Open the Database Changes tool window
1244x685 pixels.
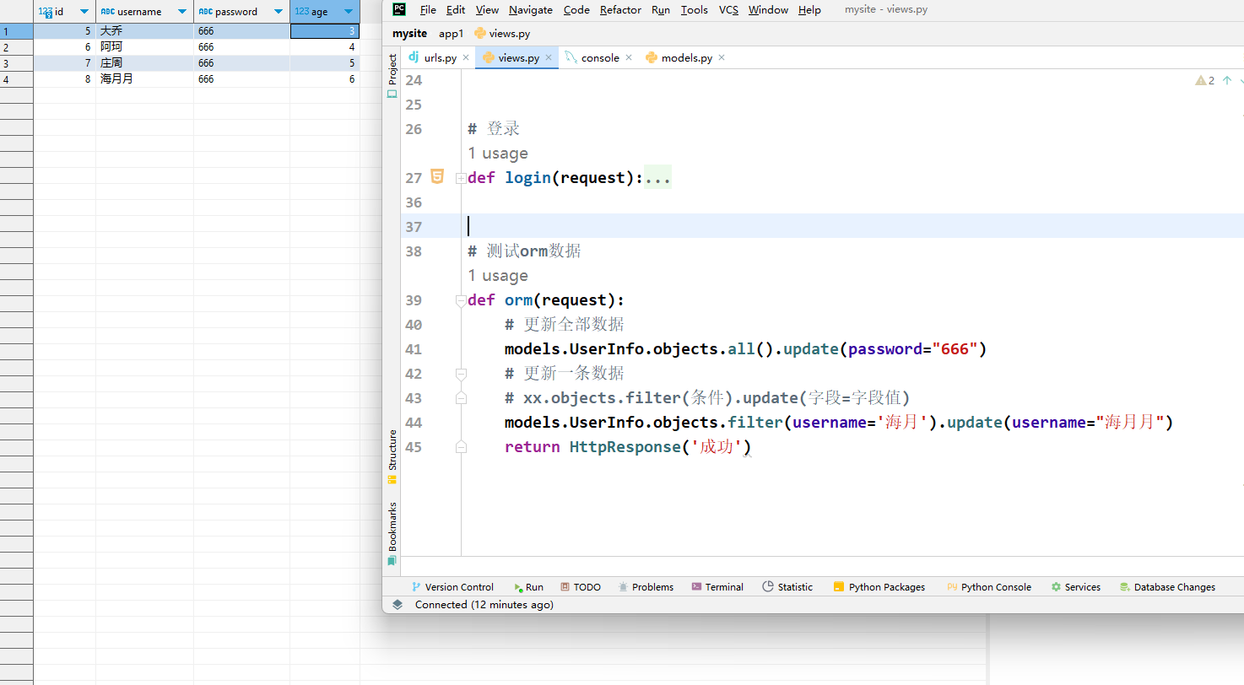tap(1167, 587)
